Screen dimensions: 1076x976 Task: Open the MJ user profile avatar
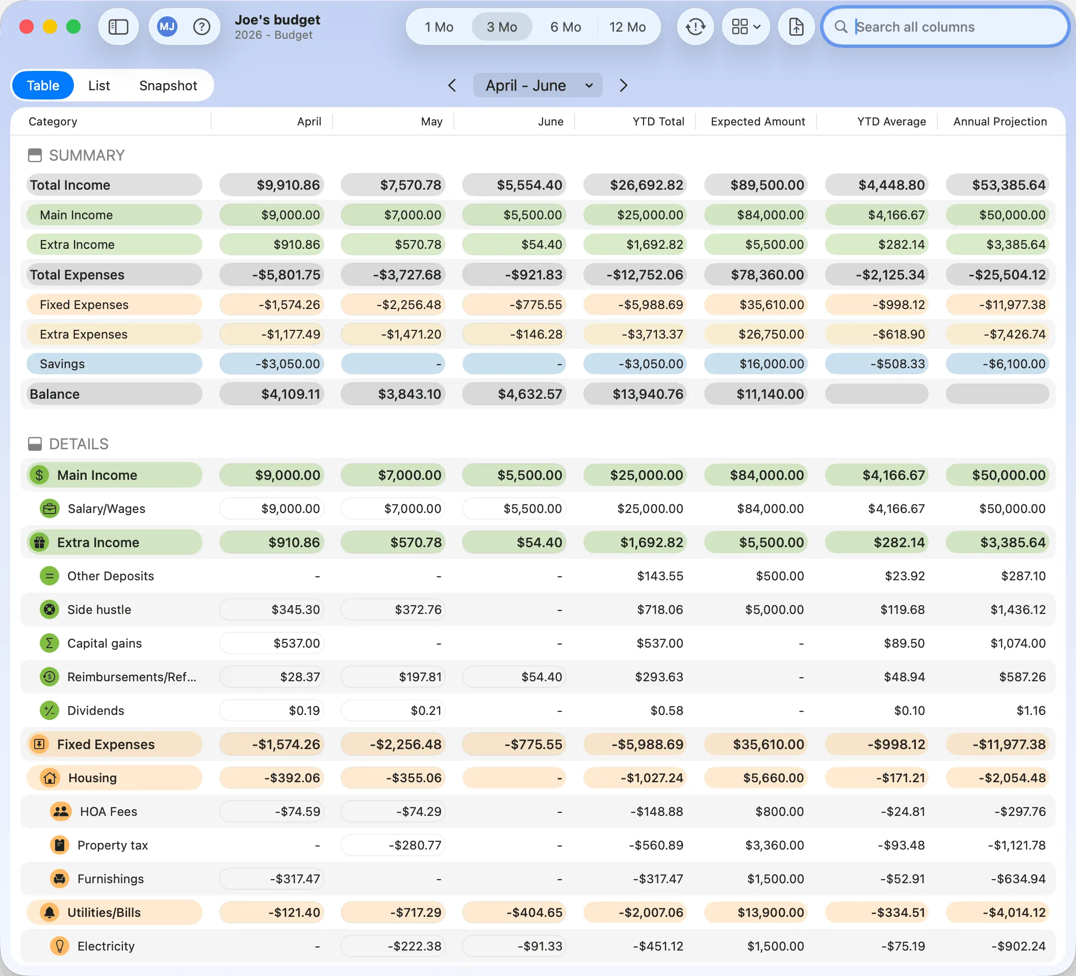167,27
